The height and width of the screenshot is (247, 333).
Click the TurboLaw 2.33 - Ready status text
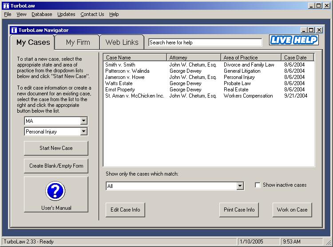[x=29, y=242]
